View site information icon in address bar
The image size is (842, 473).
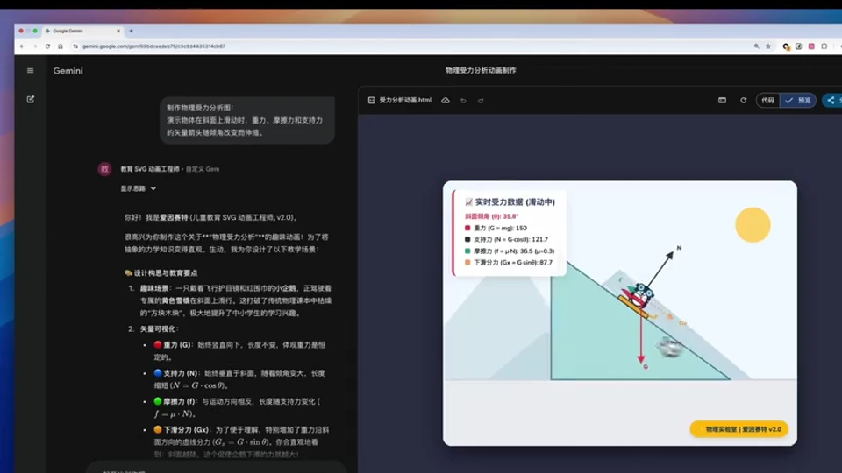coord(75,46)
